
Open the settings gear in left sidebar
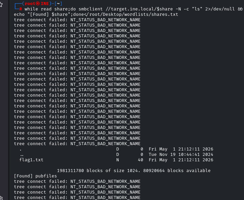(x=1, y=198)
